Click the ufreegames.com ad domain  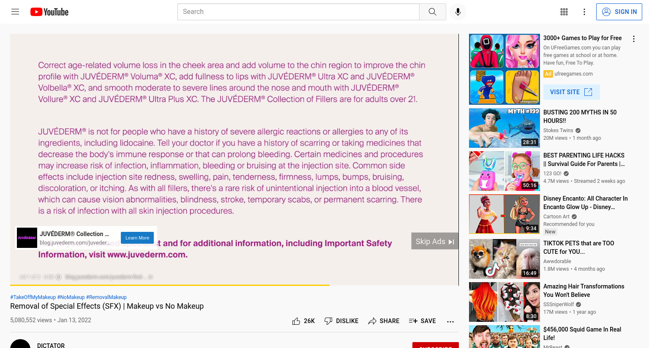click(x=573, y=74)
